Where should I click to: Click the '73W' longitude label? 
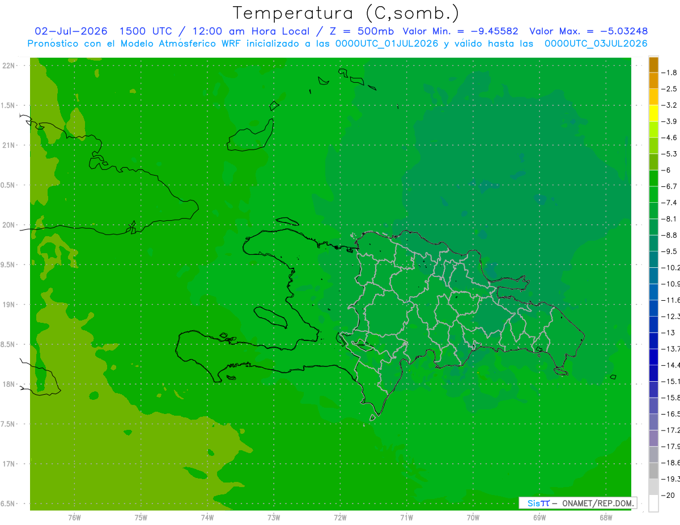pos(274,517)
